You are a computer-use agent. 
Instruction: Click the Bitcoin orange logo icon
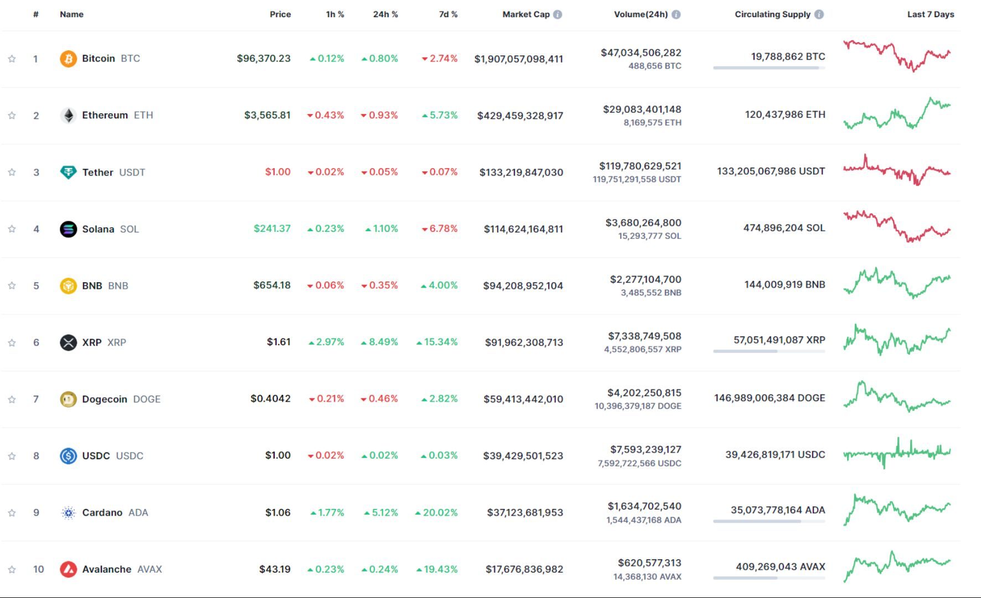click(x=68, y=59)
